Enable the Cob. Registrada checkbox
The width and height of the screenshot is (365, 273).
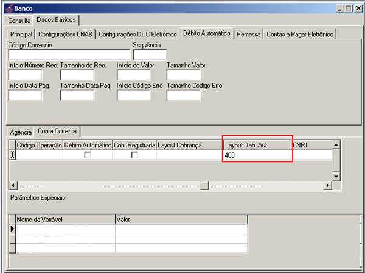click(x=134, y=155)
